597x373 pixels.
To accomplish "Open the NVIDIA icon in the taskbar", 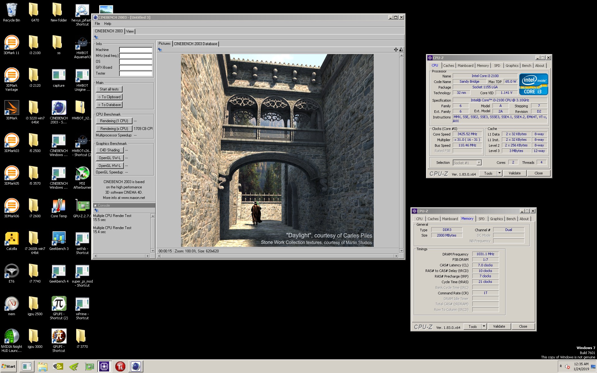I will (x=58, y=366).
